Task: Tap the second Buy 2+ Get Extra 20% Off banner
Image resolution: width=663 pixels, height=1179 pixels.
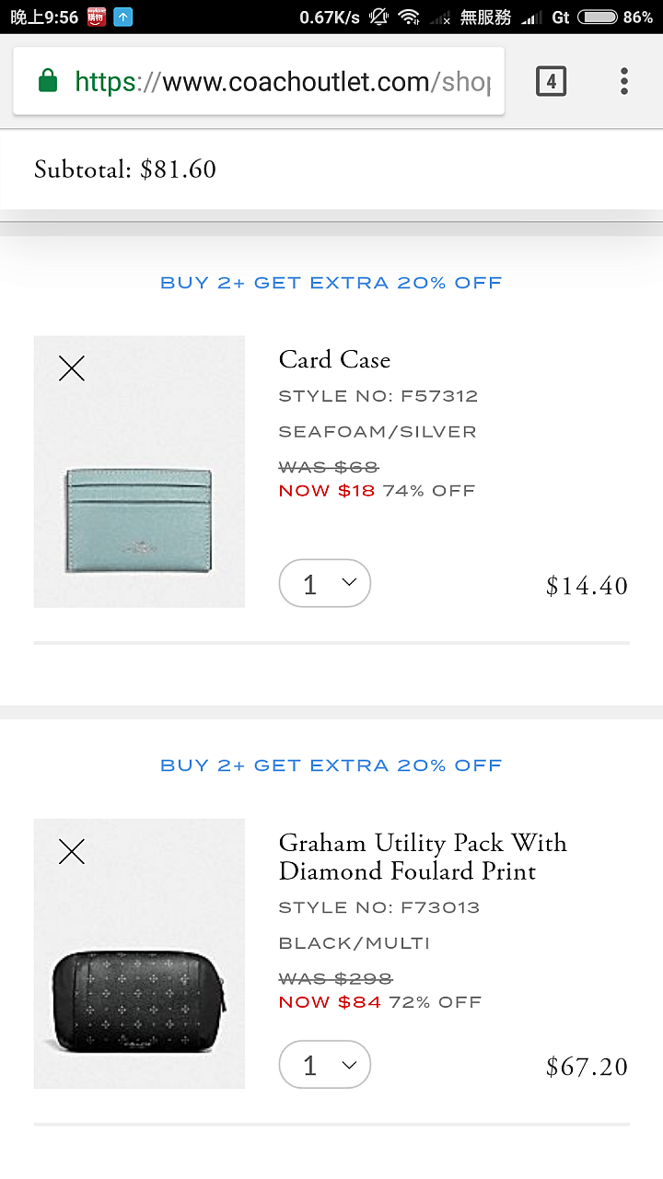Action: click(x=331, y=765)
